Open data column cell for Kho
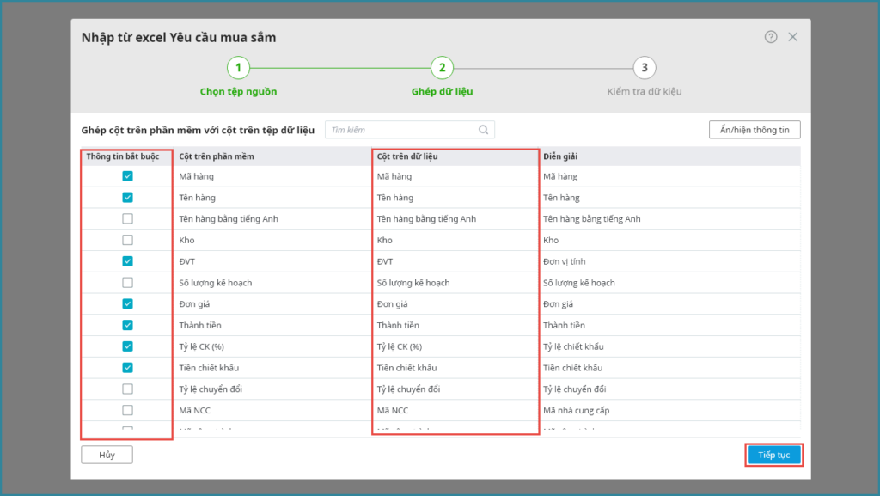This screenshot has width=880, height=496. click(455, 240)
